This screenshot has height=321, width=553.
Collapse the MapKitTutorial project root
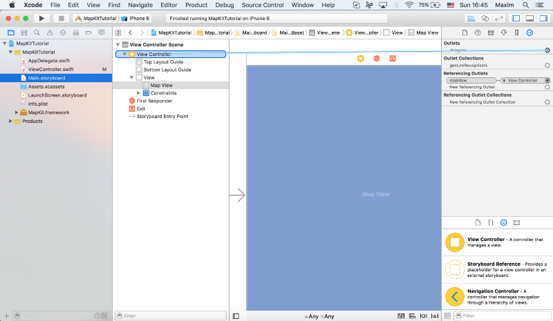pyautogui.click(x=5, y=43)
